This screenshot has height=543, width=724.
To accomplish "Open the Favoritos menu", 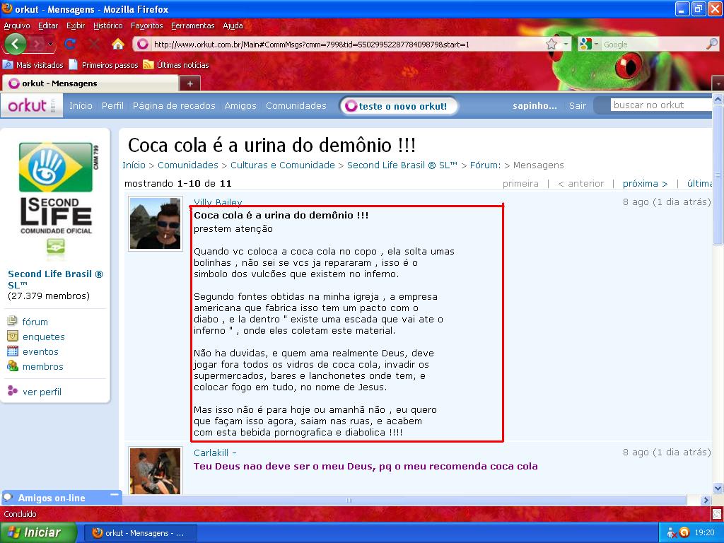I will (147, 25).
